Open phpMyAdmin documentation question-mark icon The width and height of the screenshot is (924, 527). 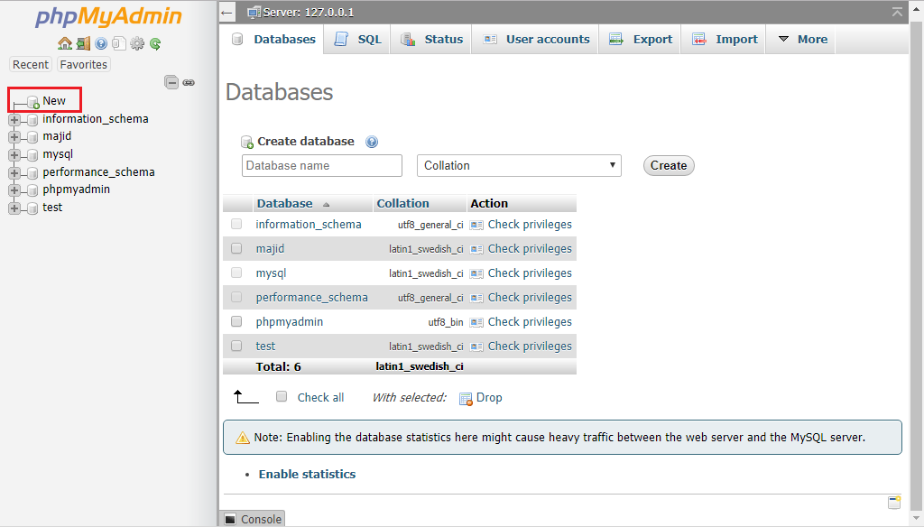click(101, 43)
